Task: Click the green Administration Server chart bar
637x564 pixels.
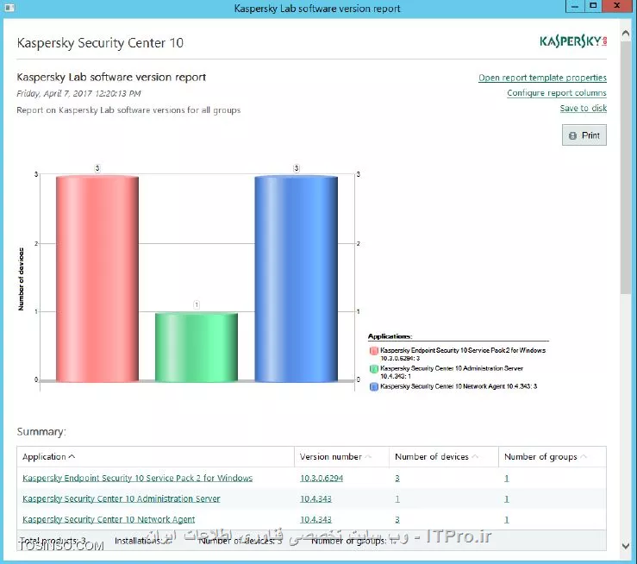Action: [197, 347]
